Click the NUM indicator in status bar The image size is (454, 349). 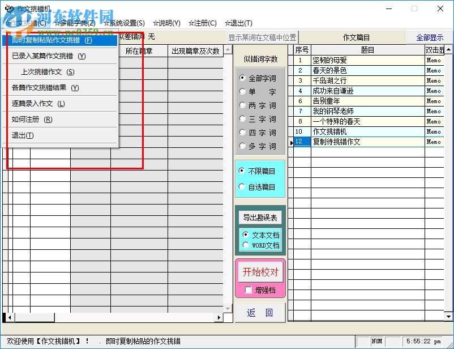pyautogui.click(x=376, y=341)
